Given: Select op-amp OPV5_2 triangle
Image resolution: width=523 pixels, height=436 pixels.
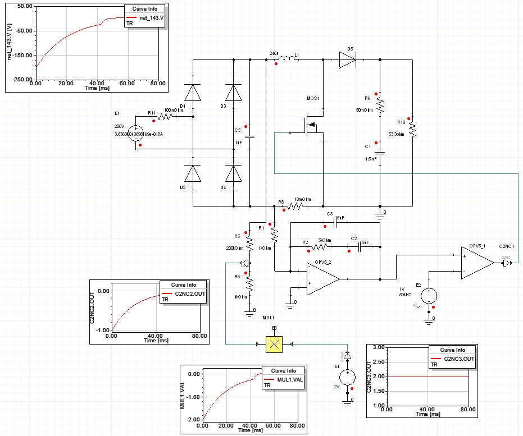Looking at the screenshot, I should 323,279.
